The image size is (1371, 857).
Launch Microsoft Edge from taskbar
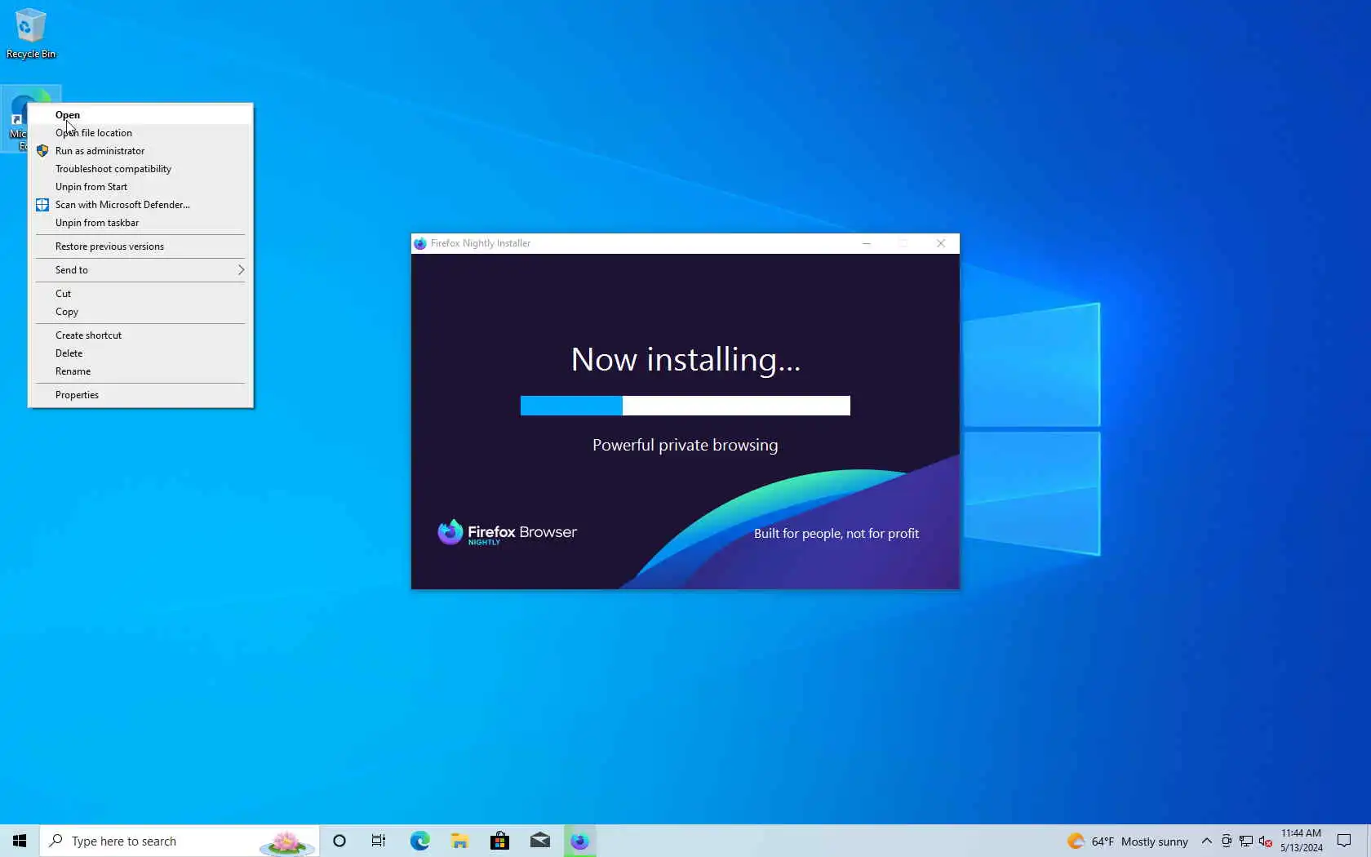(419, 841)
